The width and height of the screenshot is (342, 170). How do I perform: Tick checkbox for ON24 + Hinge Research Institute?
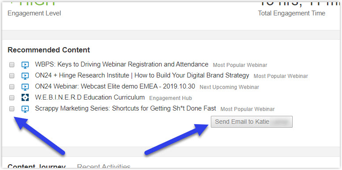coord(12,76)
